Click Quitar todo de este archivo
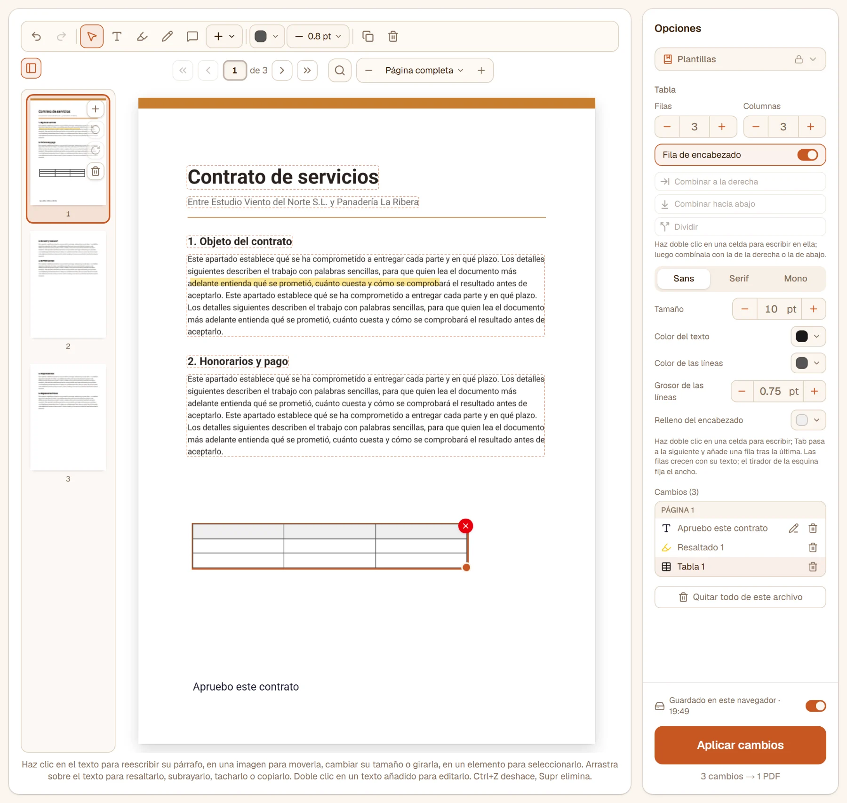Image resolution: width=847 pixels, height=803 pixels. pos(740,597)
